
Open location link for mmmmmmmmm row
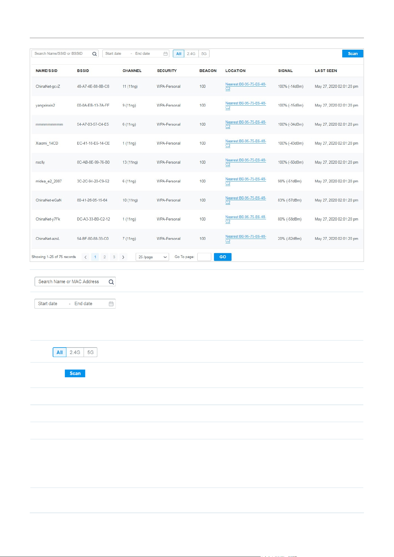click(x=246, y=124)
